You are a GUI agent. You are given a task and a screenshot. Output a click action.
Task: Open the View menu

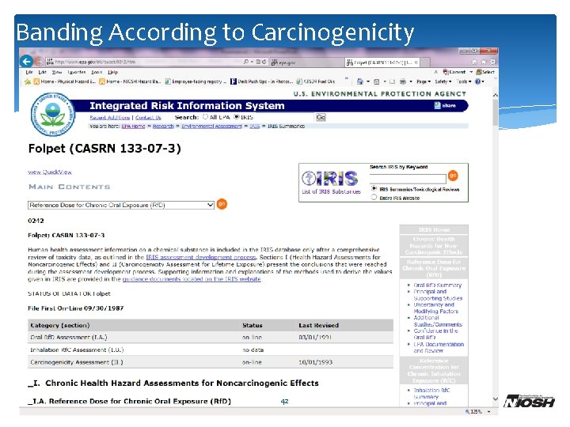pos(57,72)
